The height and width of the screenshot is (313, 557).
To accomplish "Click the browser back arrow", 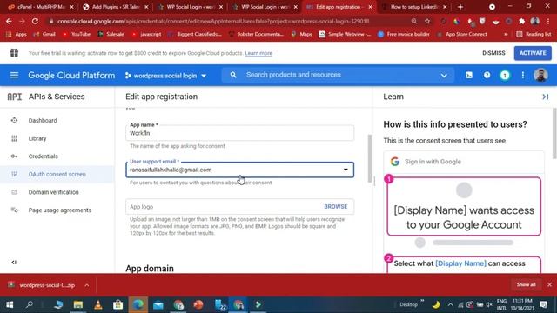I will (9, 21).
